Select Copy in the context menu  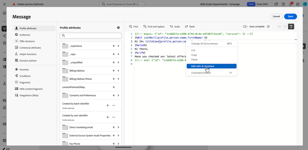click(194, 55)
